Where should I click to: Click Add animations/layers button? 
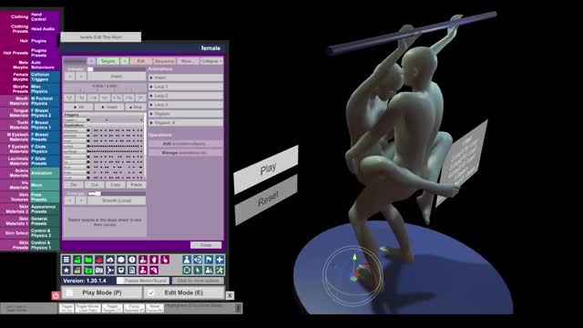[x=186, y=144]
